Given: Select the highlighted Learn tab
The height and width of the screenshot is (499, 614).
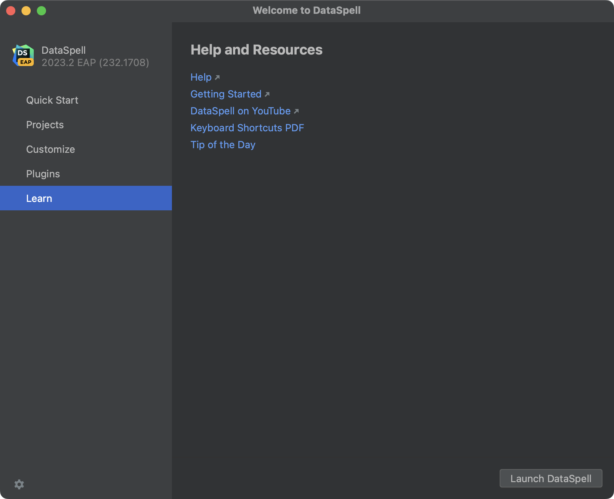Looking at the screenshot, I should tap(39, 198).
